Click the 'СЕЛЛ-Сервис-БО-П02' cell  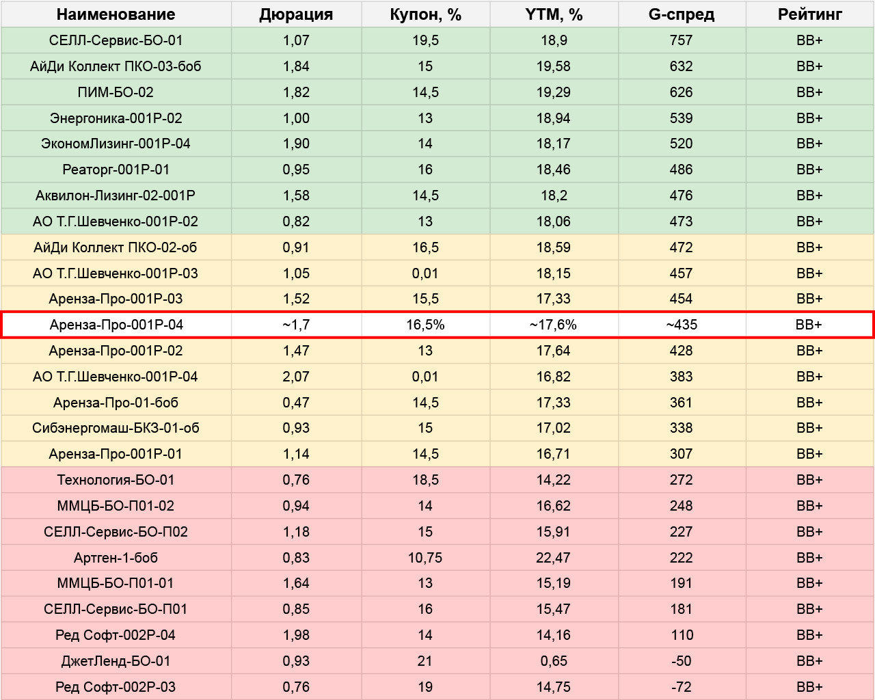click(x=116, y=532)
